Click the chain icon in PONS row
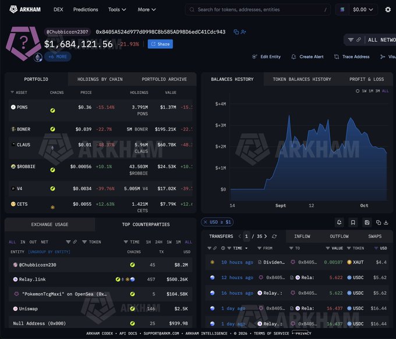Viewport: 396px width, 339px height. click(x=52, y=110)
